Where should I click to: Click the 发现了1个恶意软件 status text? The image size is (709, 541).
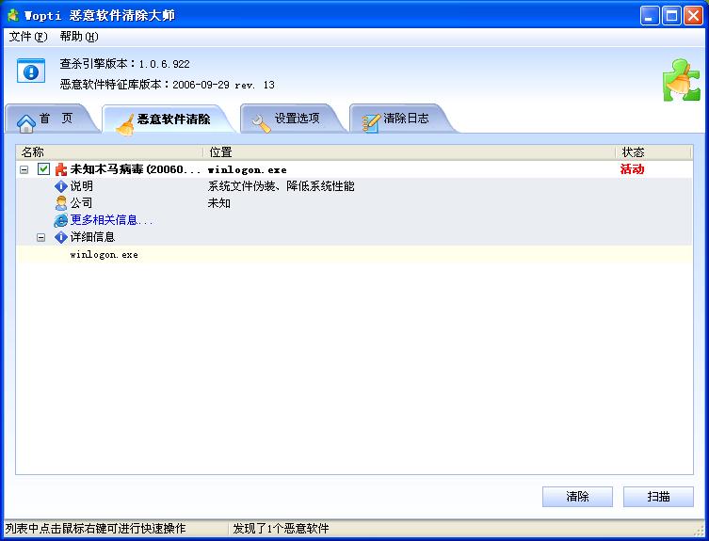point(281,529)
